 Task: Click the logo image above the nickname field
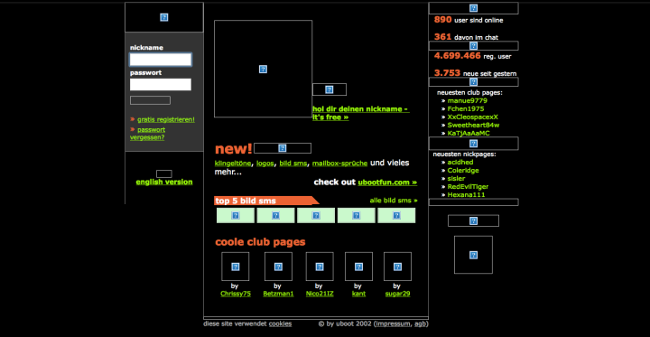164,17
